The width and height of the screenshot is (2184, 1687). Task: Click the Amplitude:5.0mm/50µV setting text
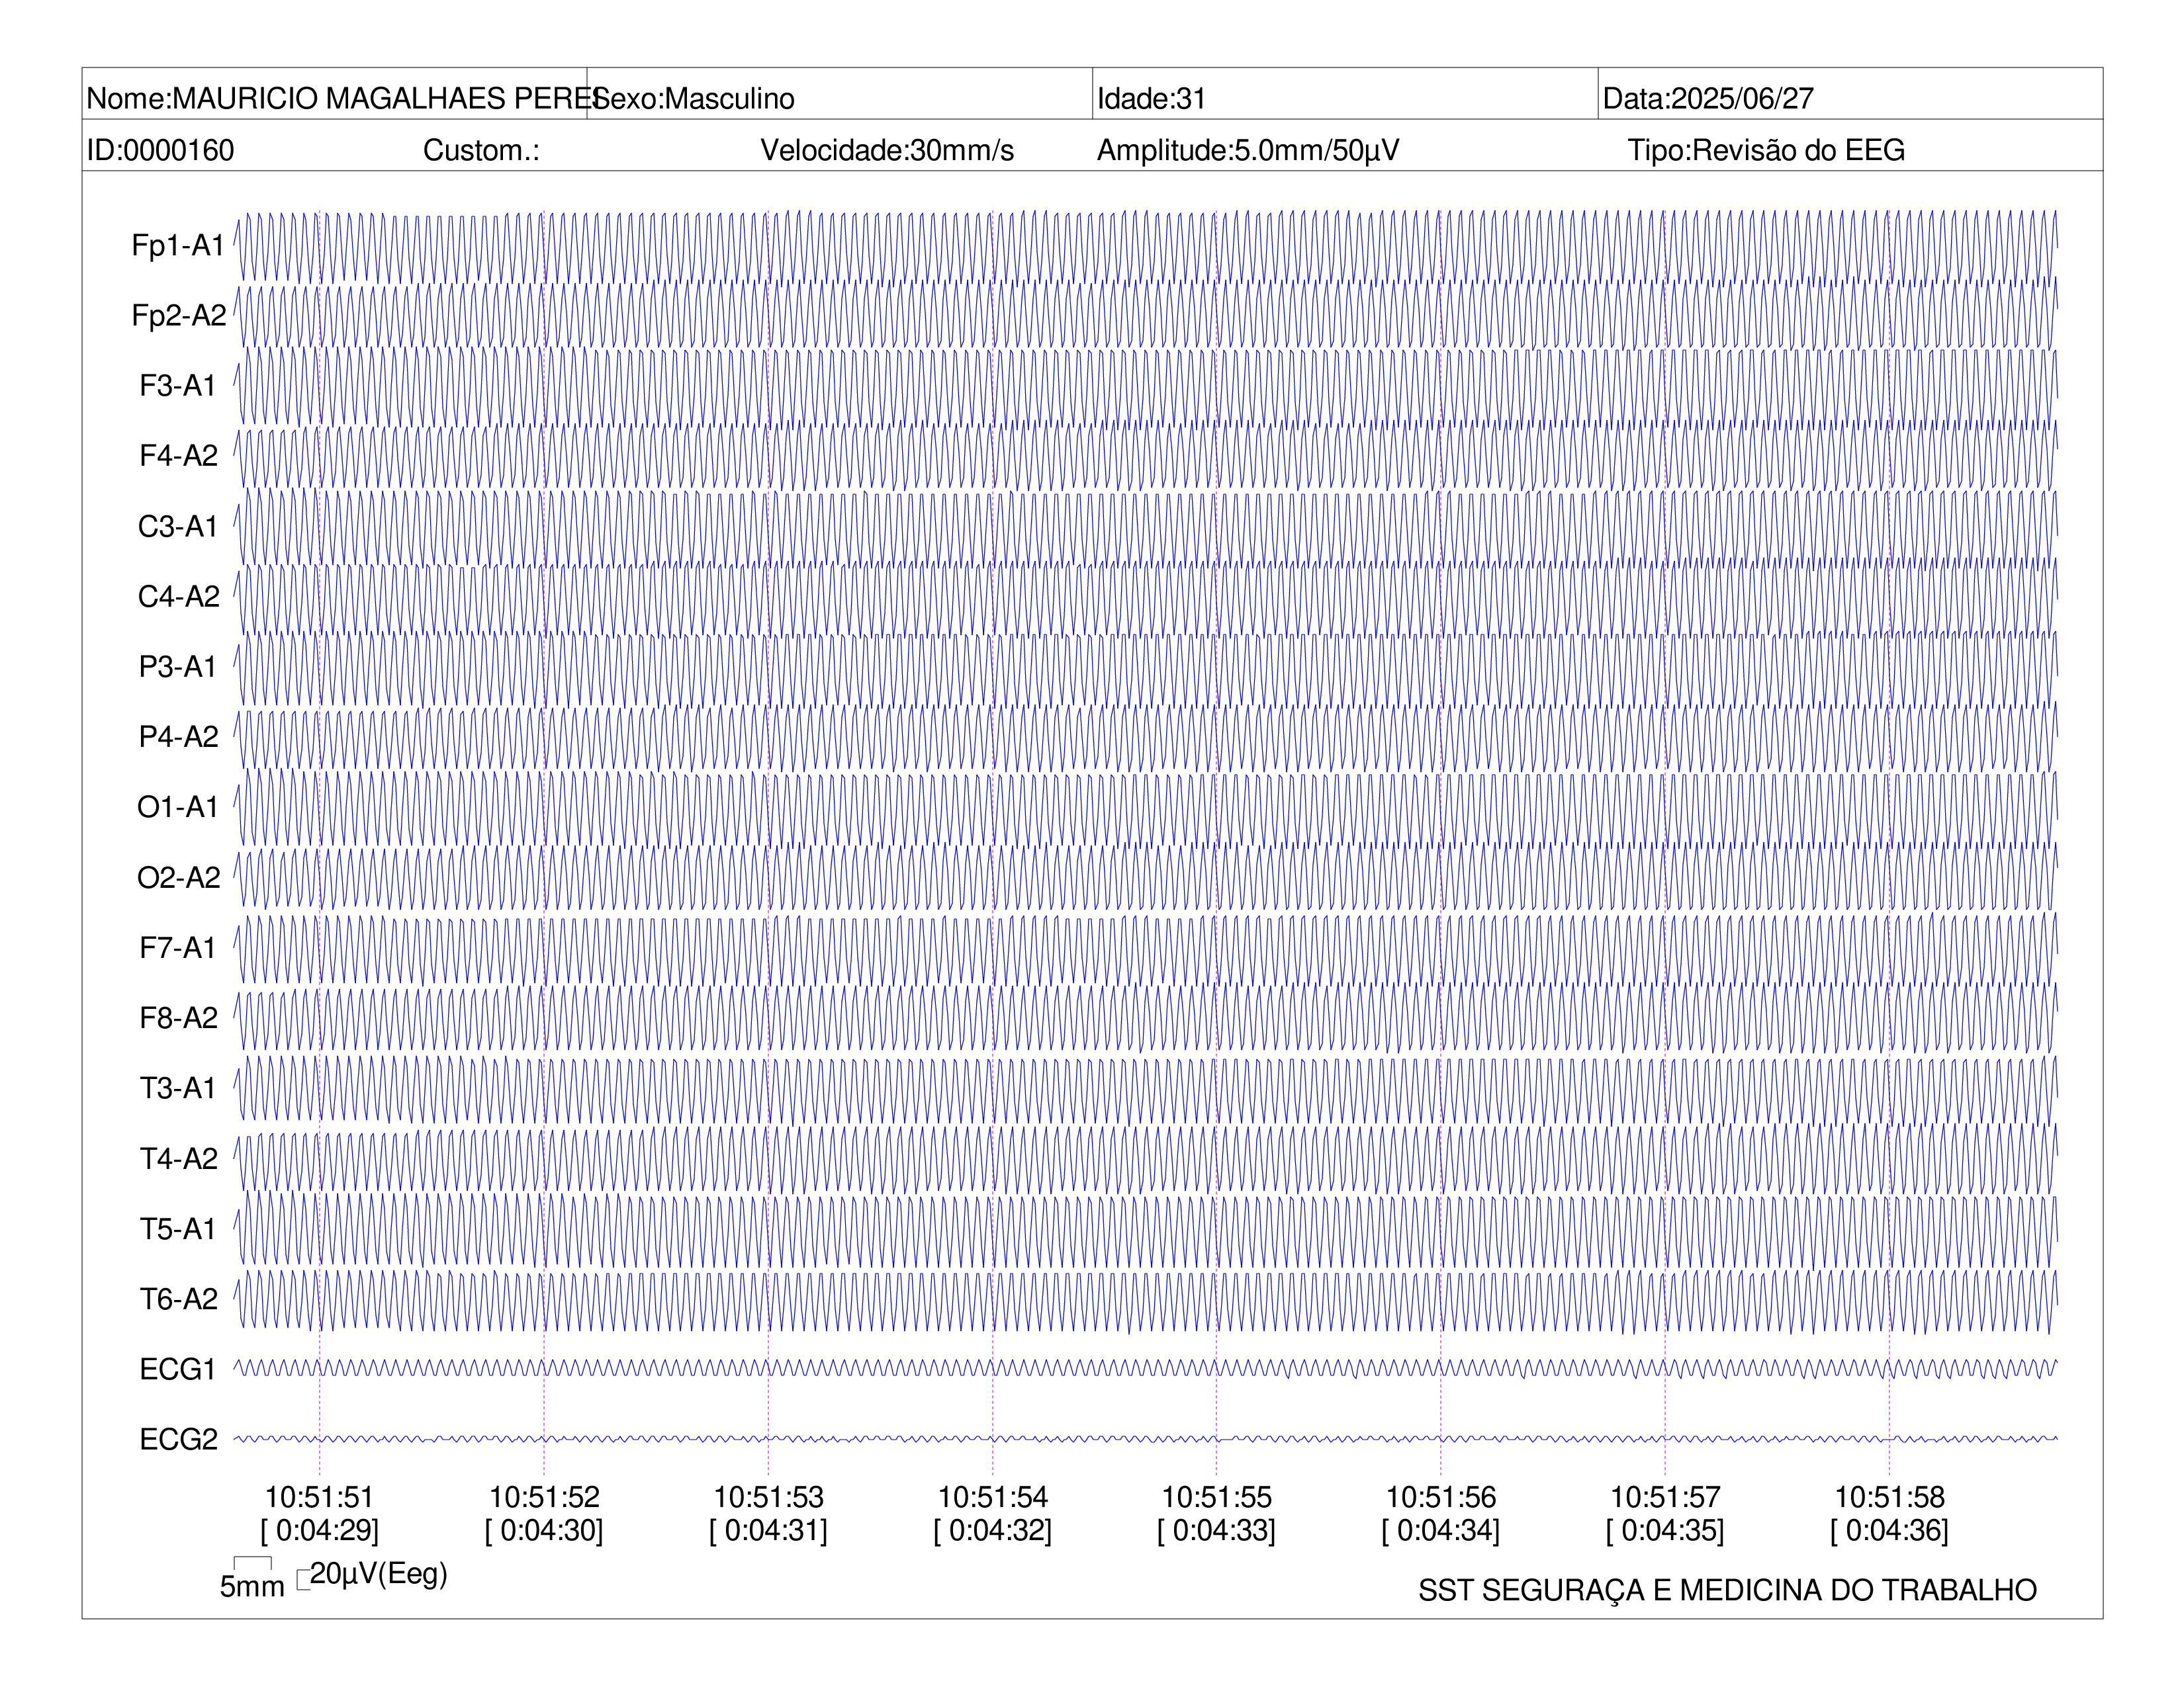[1248, 150]
